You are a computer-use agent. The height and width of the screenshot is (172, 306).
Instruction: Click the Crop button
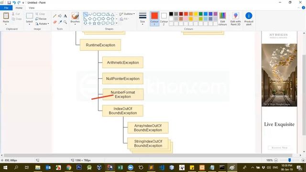(x=40, y=14)
